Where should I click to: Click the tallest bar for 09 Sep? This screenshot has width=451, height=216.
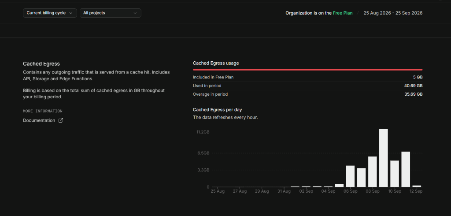[x=384, y=158]
